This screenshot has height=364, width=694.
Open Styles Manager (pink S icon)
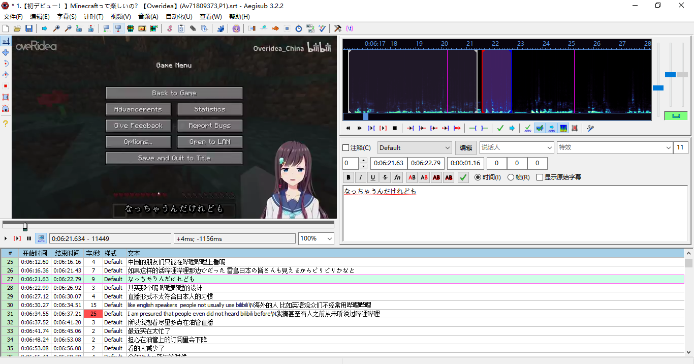point(170,28)
